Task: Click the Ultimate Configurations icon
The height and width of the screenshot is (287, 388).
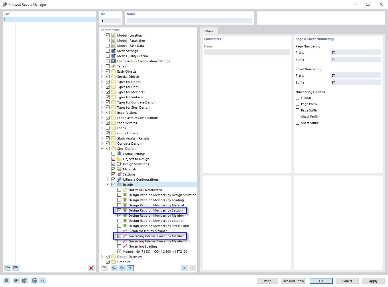Action: click(x=119, y=180)
